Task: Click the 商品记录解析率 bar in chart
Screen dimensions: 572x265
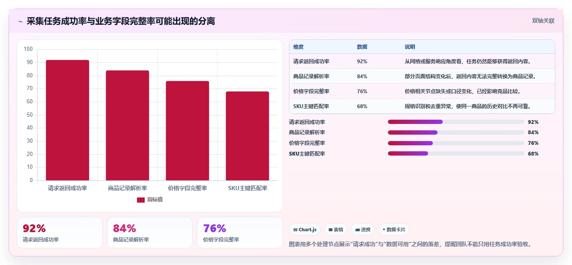Action: pos(128,125)
